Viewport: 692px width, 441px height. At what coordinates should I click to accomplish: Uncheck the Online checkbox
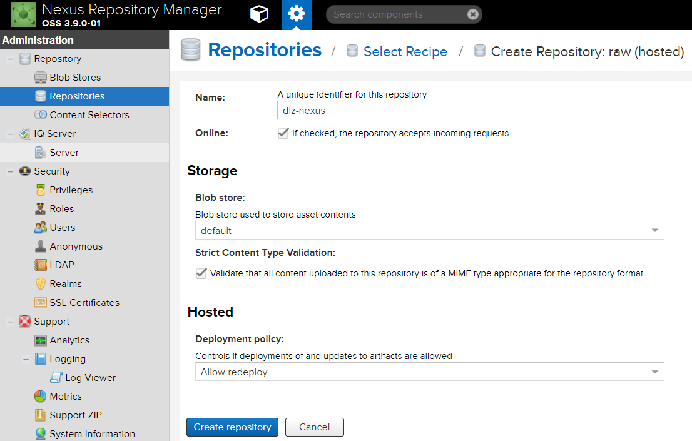pos(283,133)
